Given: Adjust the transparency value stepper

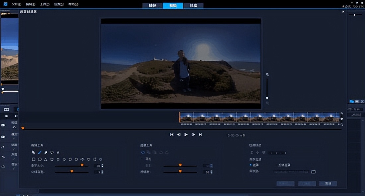Looking at the screenshot, I should [211, 172].
